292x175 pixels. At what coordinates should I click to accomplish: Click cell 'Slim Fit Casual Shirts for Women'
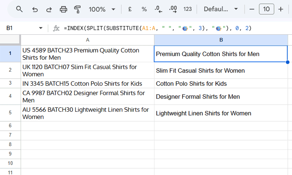[221, 70]
